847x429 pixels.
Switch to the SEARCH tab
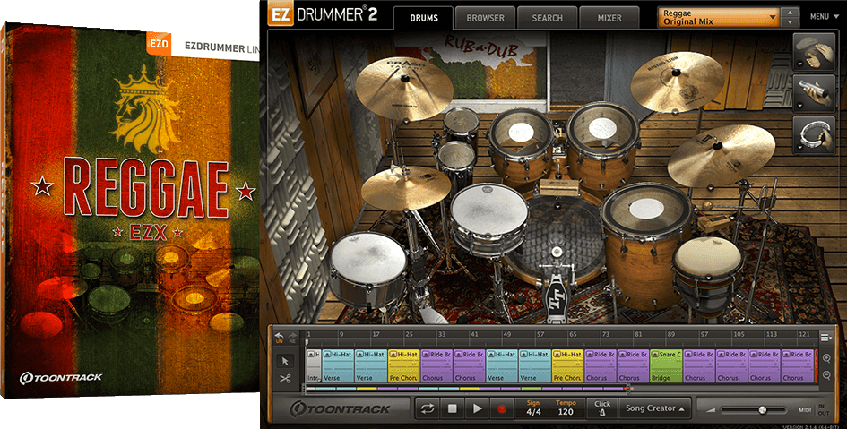pos(548,18)
